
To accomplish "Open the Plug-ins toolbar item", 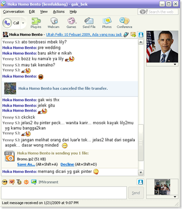I will [36, 23].
